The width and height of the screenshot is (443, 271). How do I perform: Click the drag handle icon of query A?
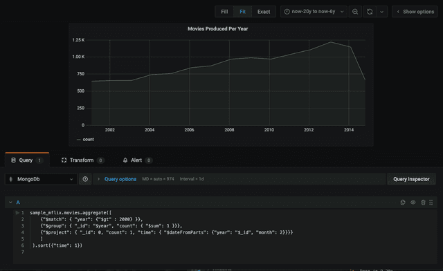[431, 202]
